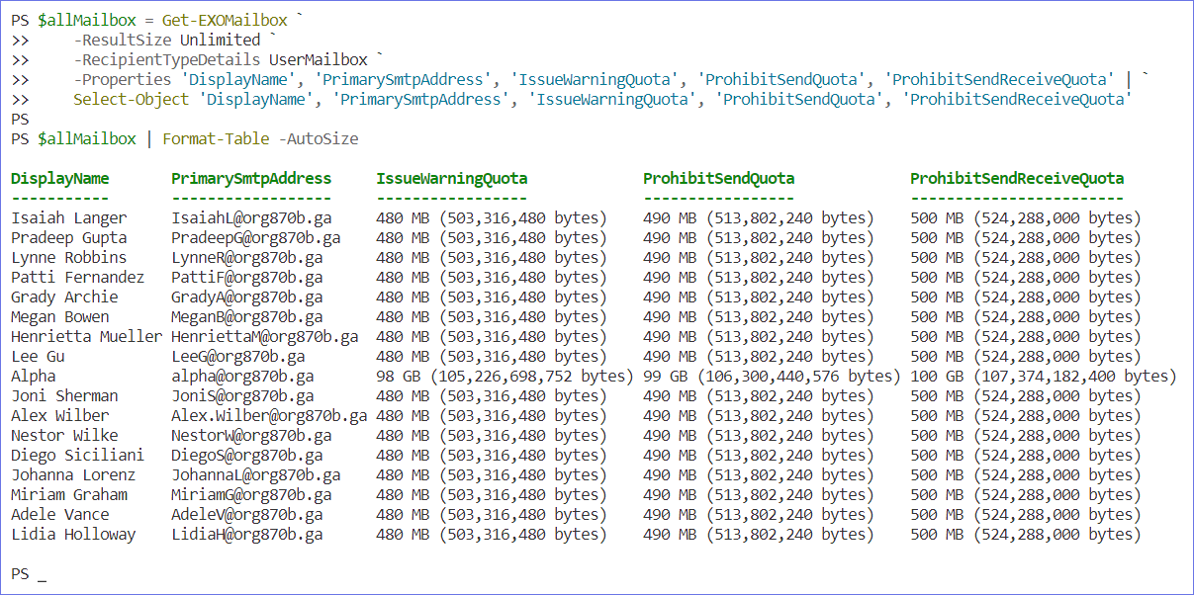Select the name Nestor Wilke
This screenshot has height=595, width=1194.
point(64,436)
